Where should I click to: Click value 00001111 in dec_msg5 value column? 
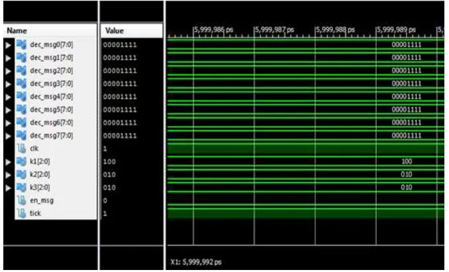pos(120,110)
